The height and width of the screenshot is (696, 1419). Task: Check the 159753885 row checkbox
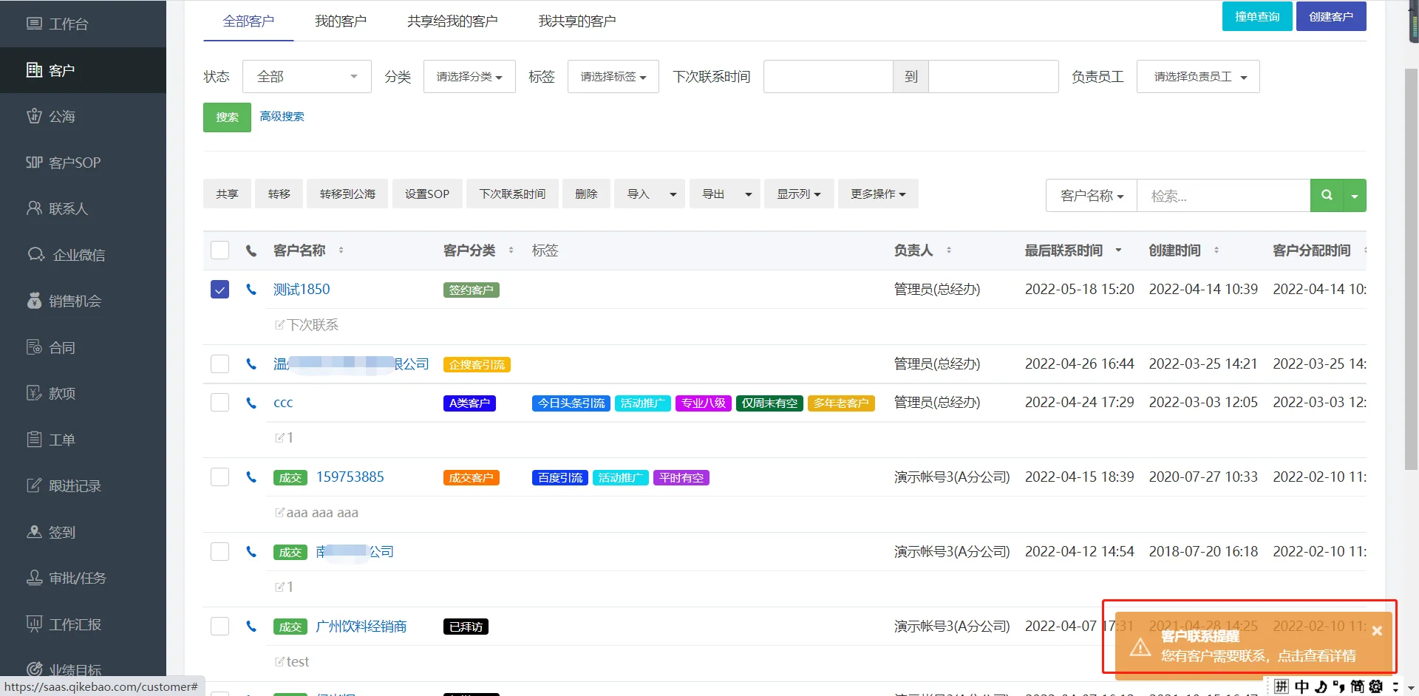(220, 477)
